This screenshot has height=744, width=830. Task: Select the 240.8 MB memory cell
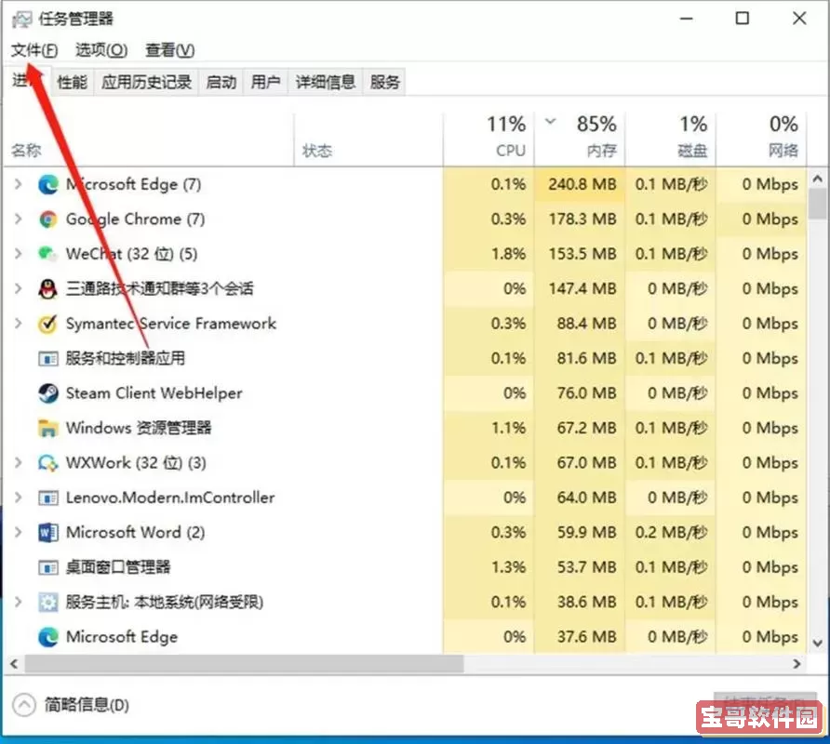[x=580, y=184]
